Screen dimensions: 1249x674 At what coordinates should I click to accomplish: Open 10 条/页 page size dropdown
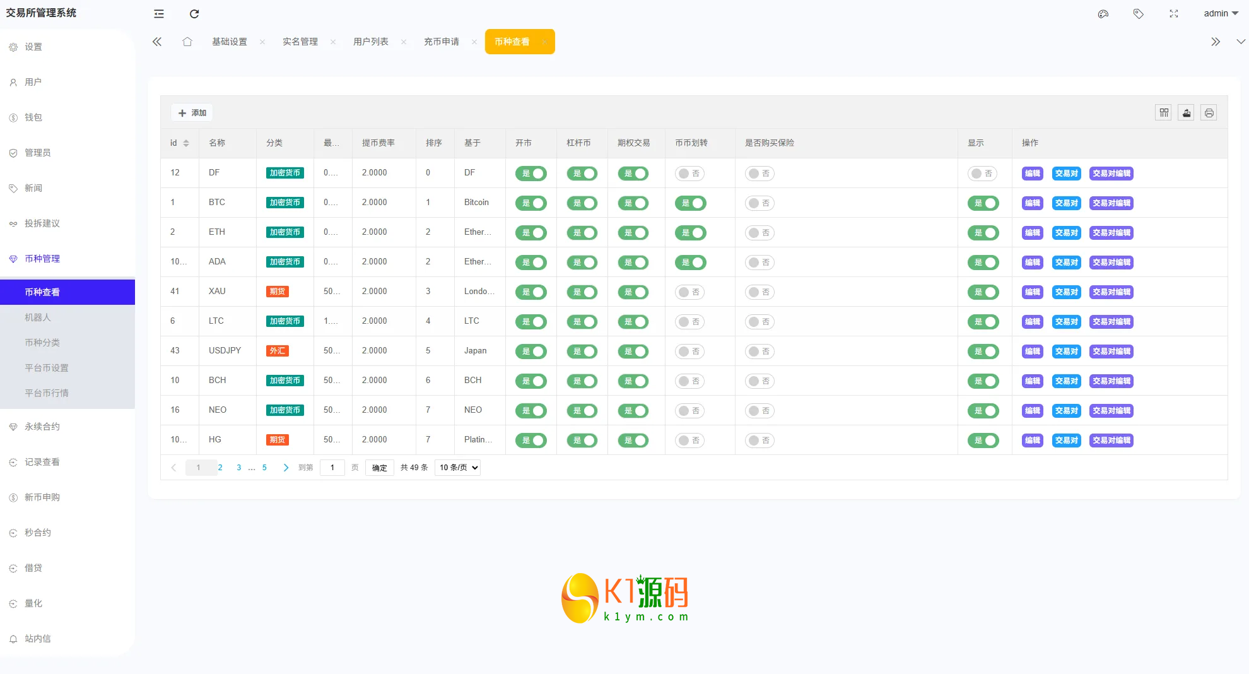click(x=457, y=468)
